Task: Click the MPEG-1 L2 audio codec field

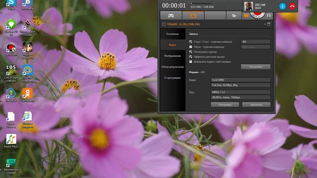Action: coord(240,92)
